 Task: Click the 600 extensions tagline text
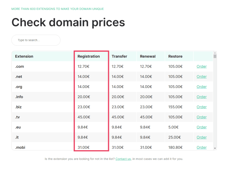point(57,9)
